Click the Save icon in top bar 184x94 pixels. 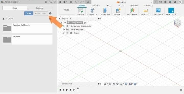[71, 2]
